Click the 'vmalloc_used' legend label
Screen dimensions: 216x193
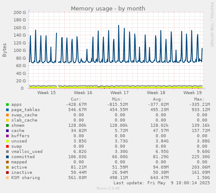tap(27, 152)
